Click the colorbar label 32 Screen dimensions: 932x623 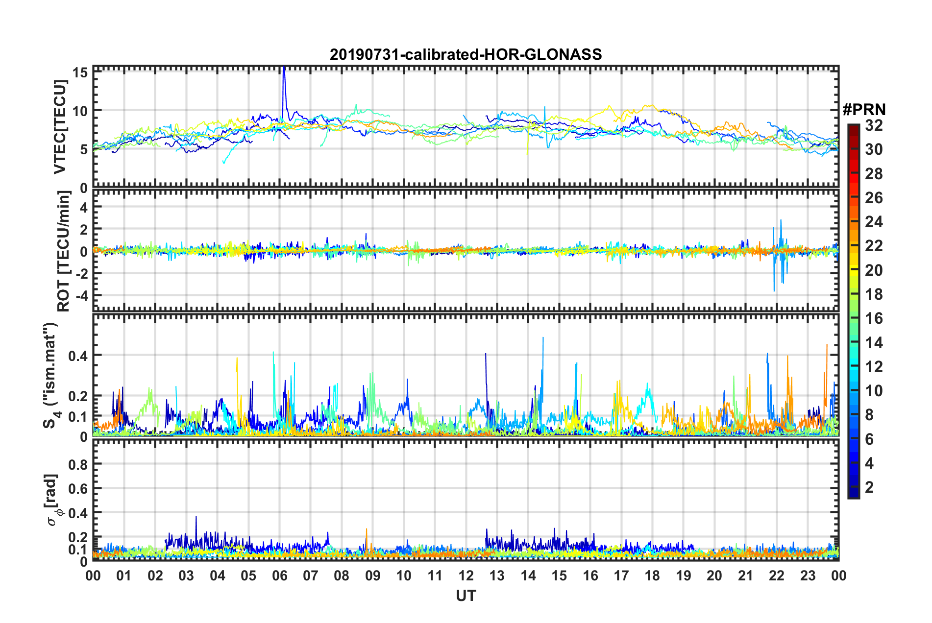click(874, 125)
